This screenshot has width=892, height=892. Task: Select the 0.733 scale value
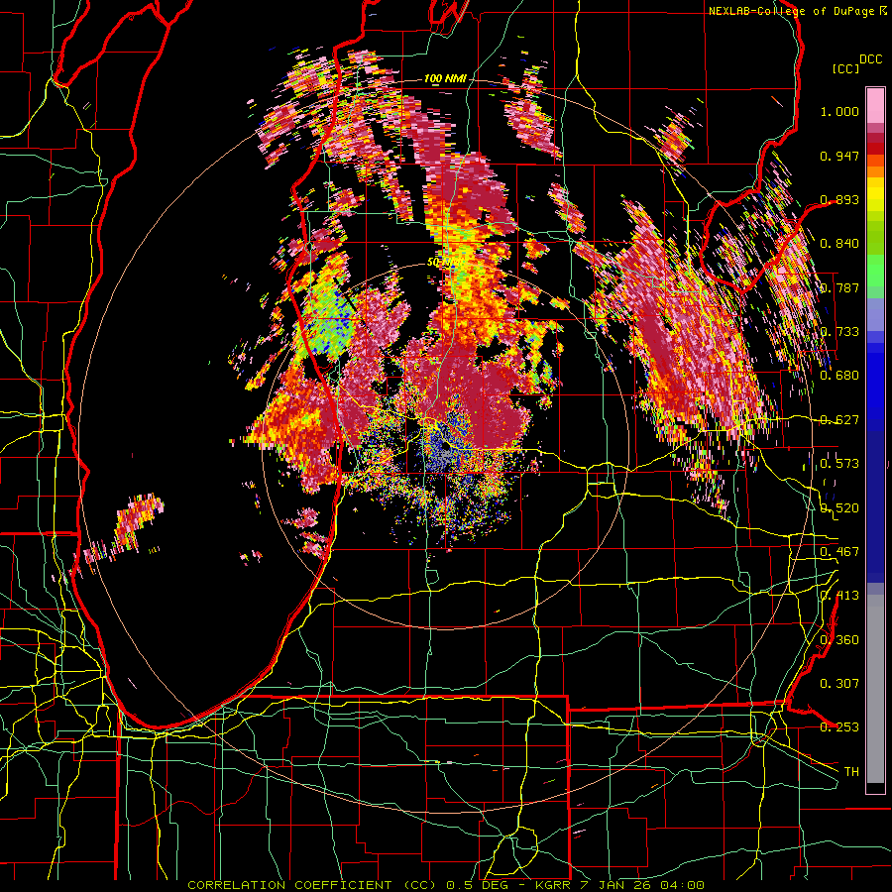coord(839,332)
